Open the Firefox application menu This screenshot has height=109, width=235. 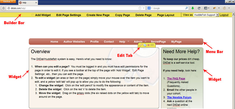(x=8, y=1)
